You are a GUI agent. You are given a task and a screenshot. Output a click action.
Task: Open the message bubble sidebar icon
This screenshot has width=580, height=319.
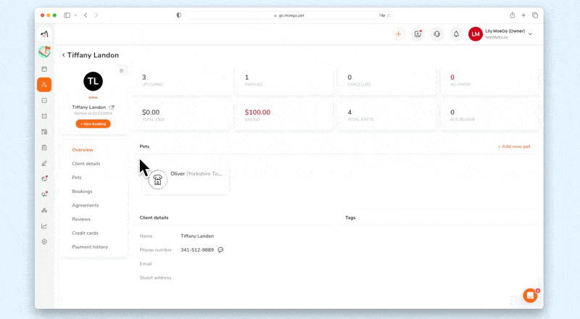tap(44, 101)
